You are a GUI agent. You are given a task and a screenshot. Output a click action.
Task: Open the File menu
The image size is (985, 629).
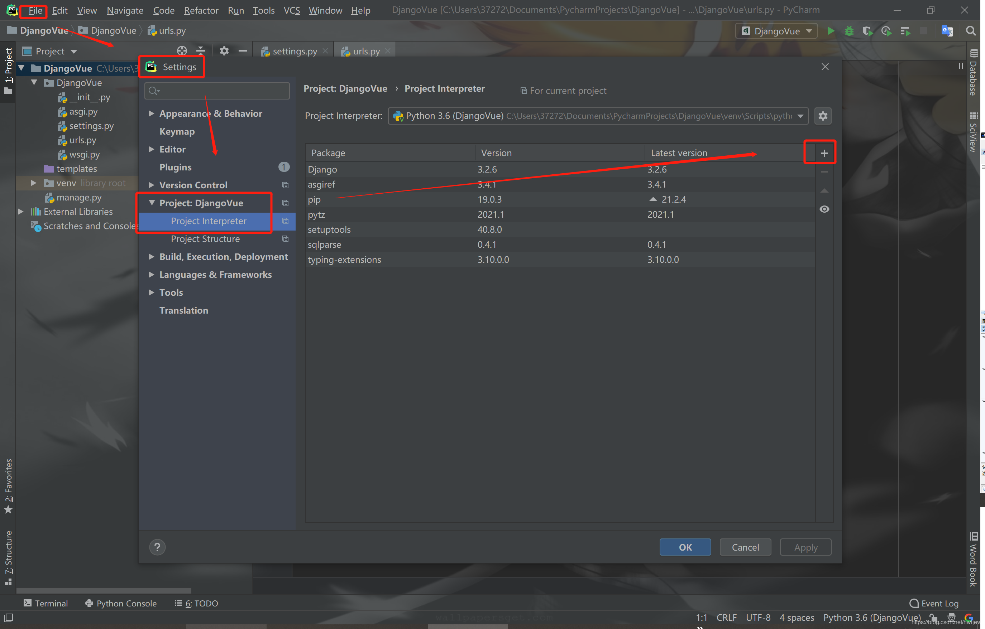[x=35, y=11]
